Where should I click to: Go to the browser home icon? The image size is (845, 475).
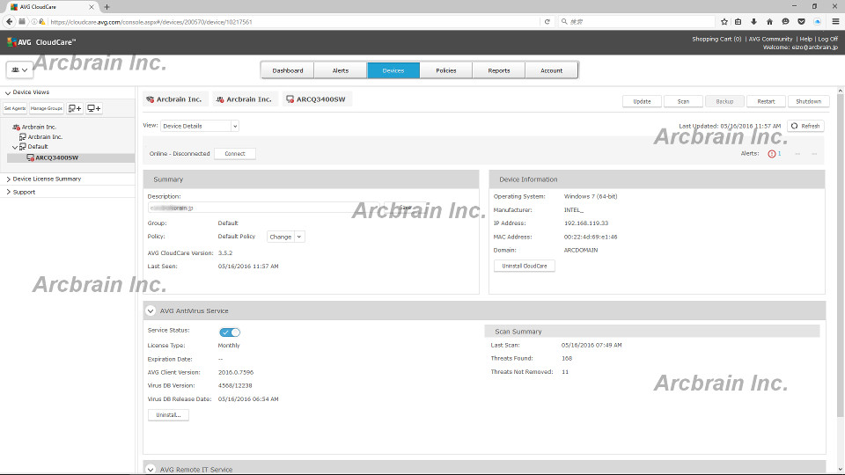point(769,21)
